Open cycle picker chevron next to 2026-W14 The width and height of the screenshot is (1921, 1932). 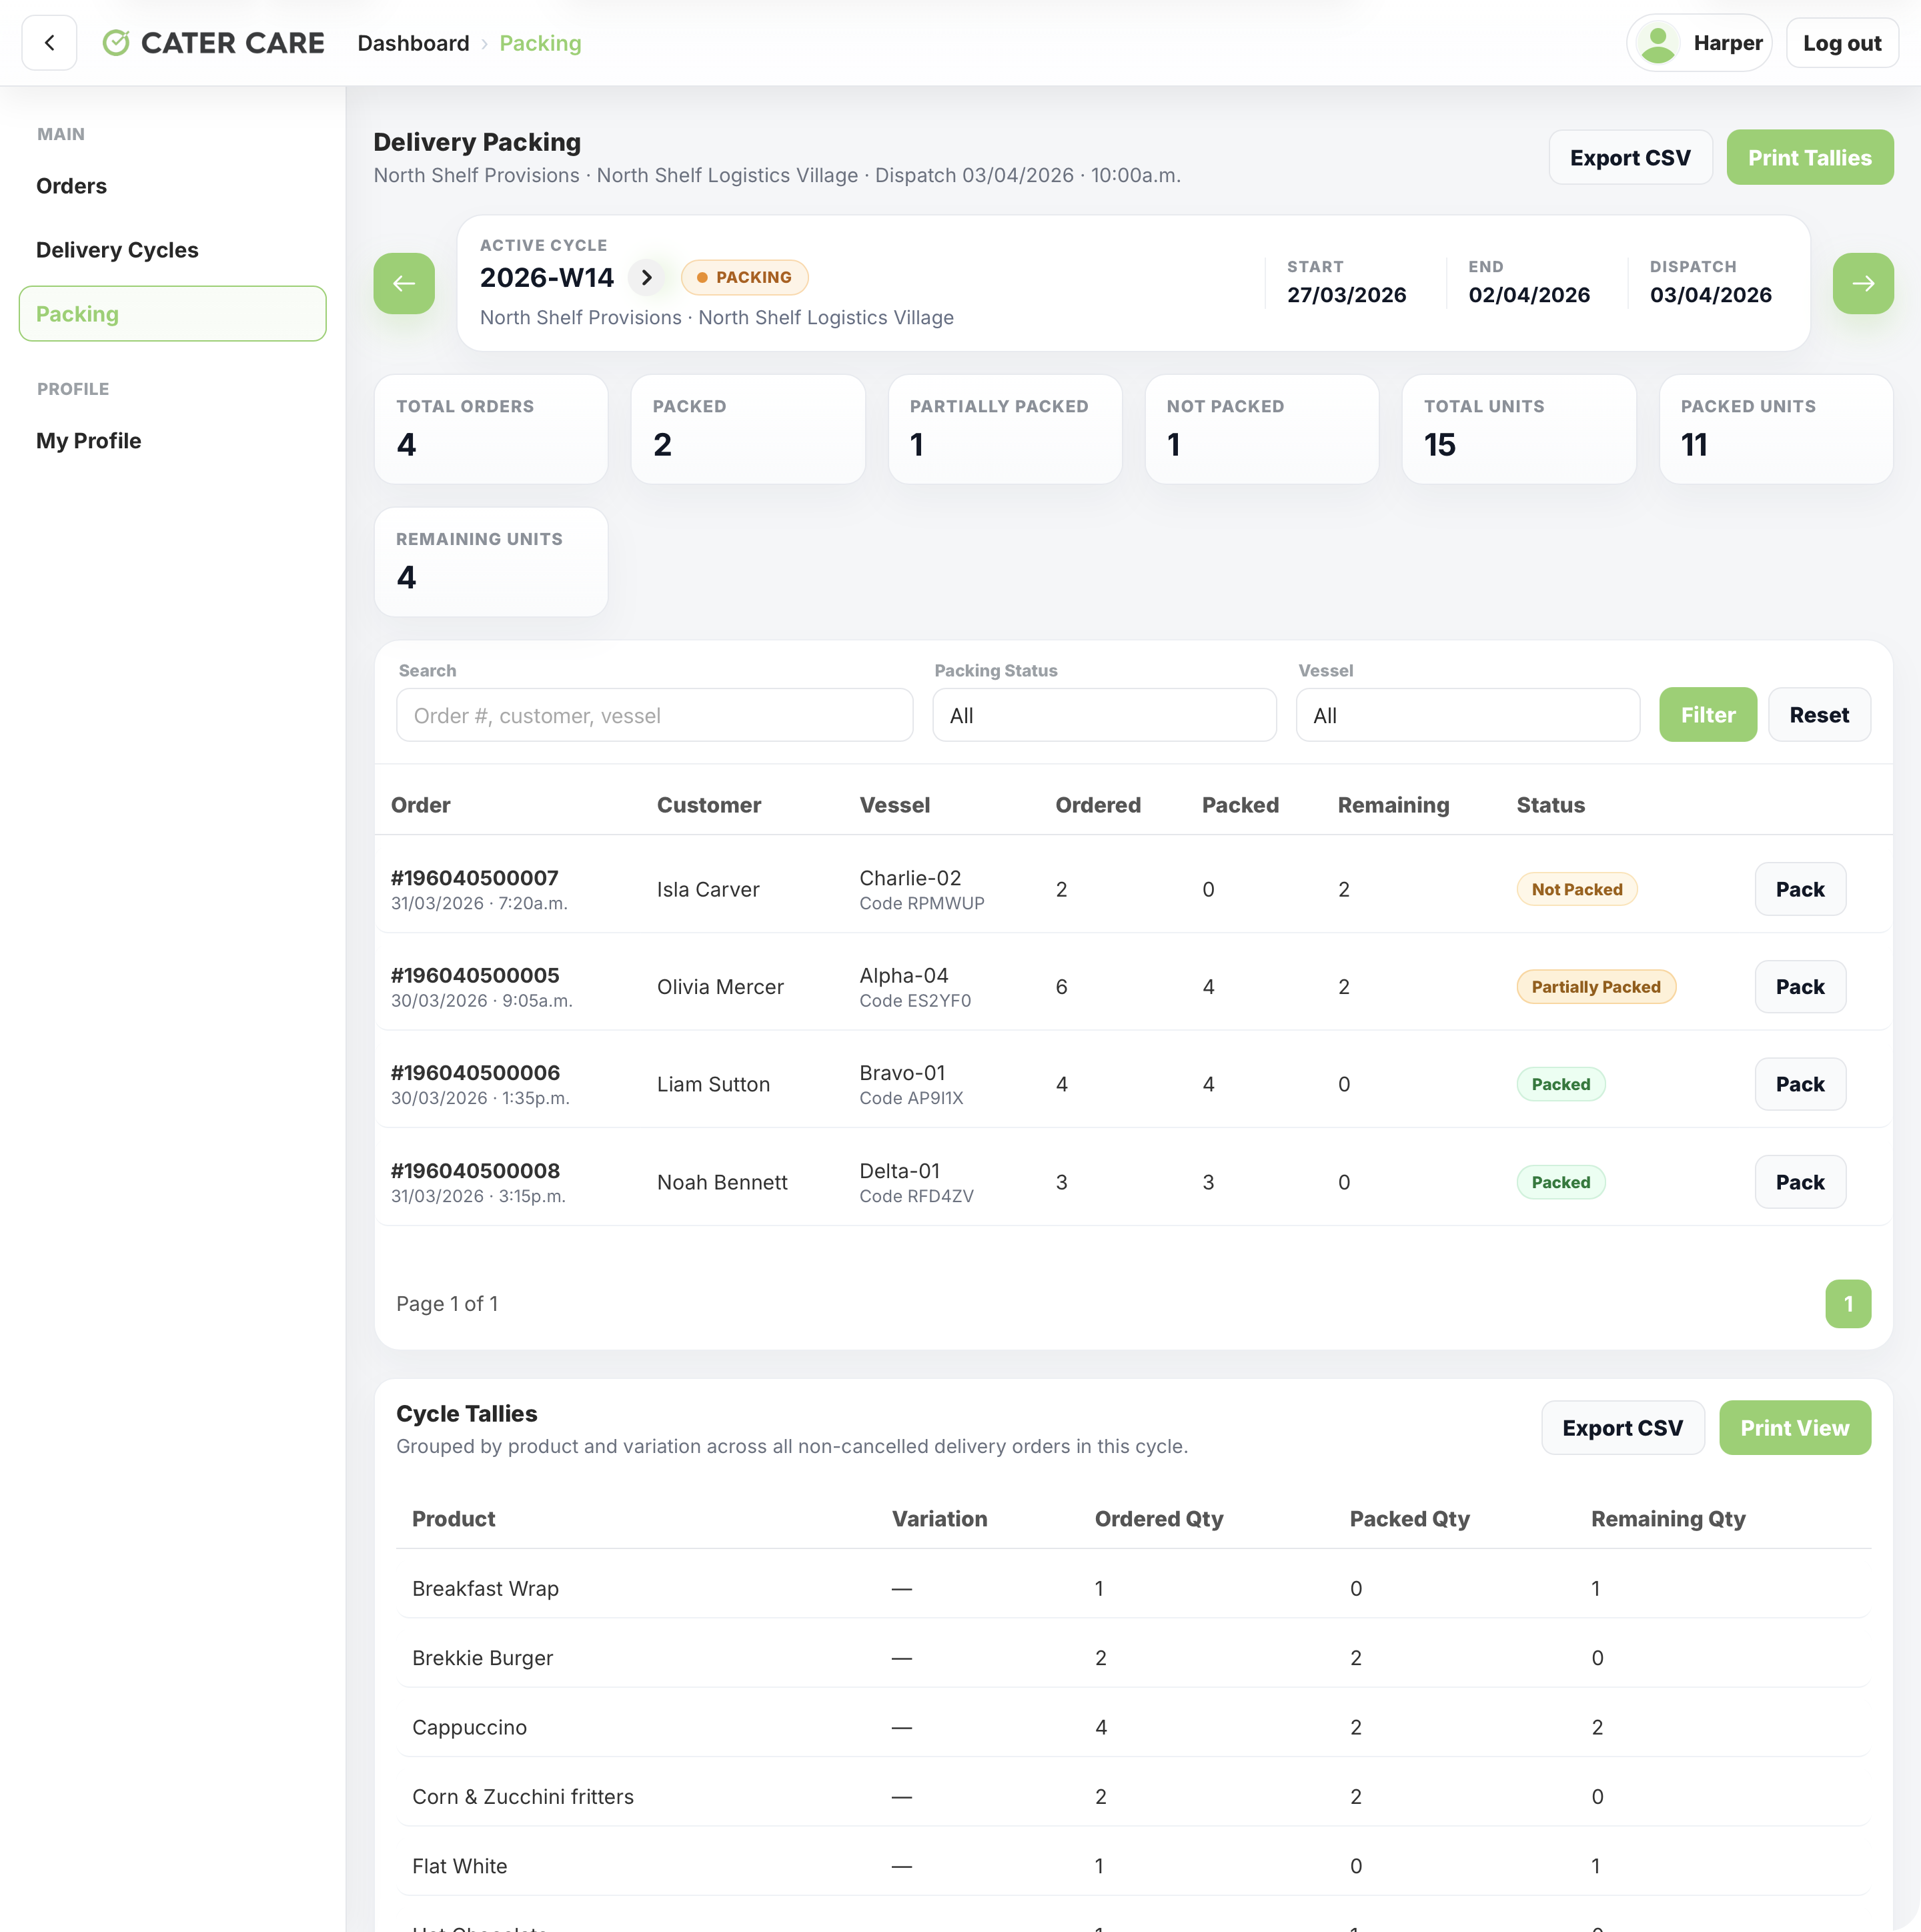(647, 277)
